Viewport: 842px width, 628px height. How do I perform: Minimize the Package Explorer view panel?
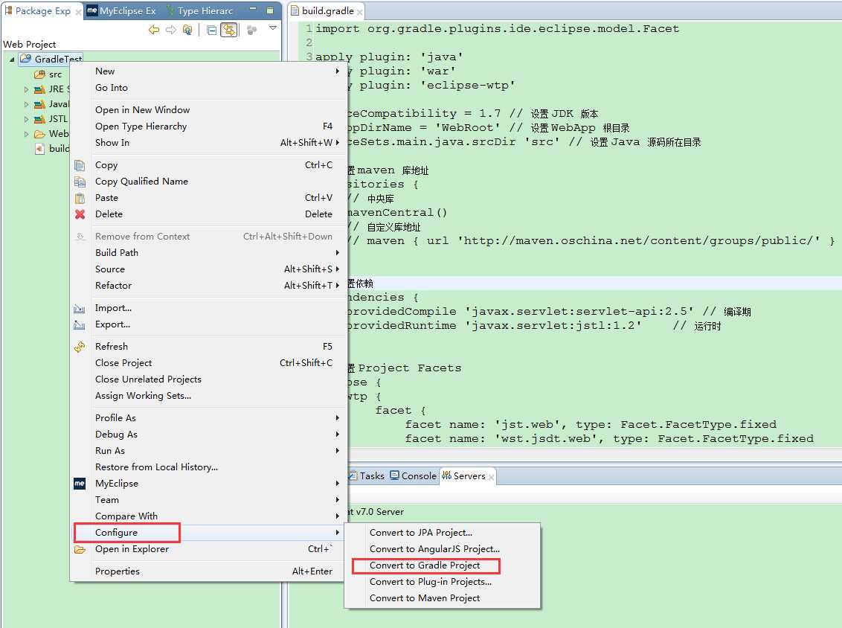point(254,10)
